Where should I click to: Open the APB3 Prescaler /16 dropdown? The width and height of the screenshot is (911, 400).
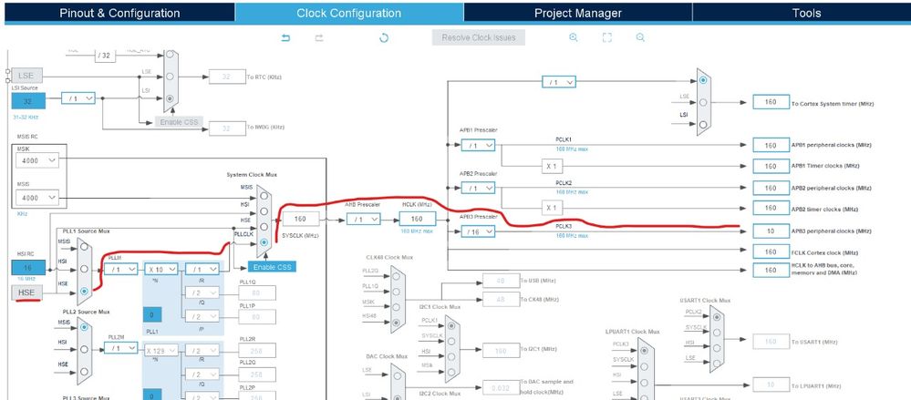[478, 231]
